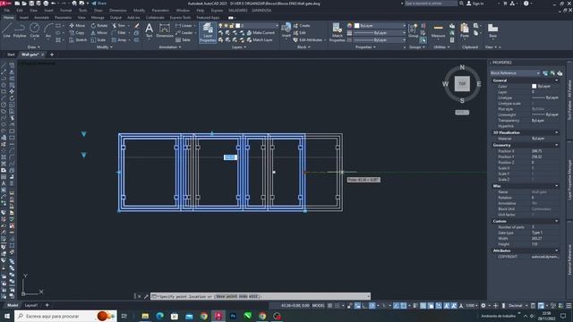Click the Start drawing tab
The height and width of the screenshot is (322, 573).
pyautogui.click(x=11, y=55)
